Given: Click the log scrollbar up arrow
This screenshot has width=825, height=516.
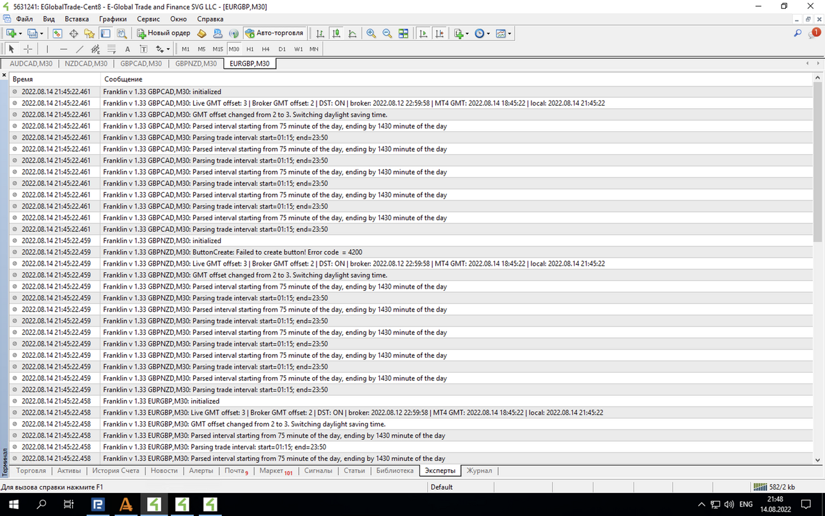Looking at the screenshot, I should pyautogui.click(x=817, y=77).
